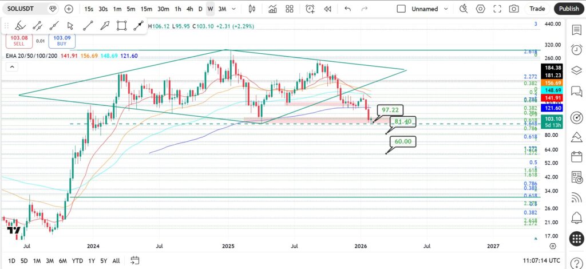Screen dimensions: 586x269
Task: Set the date range to 1D
Action: click(x=11, y=261)
